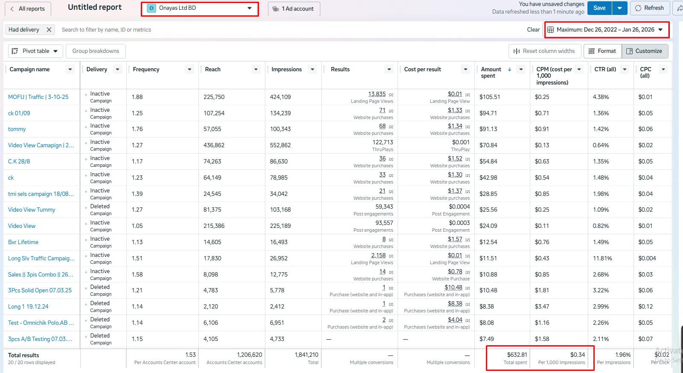Click the back arrow to All reports
Screen dimensions: 683x373
(x=12, y=9)
